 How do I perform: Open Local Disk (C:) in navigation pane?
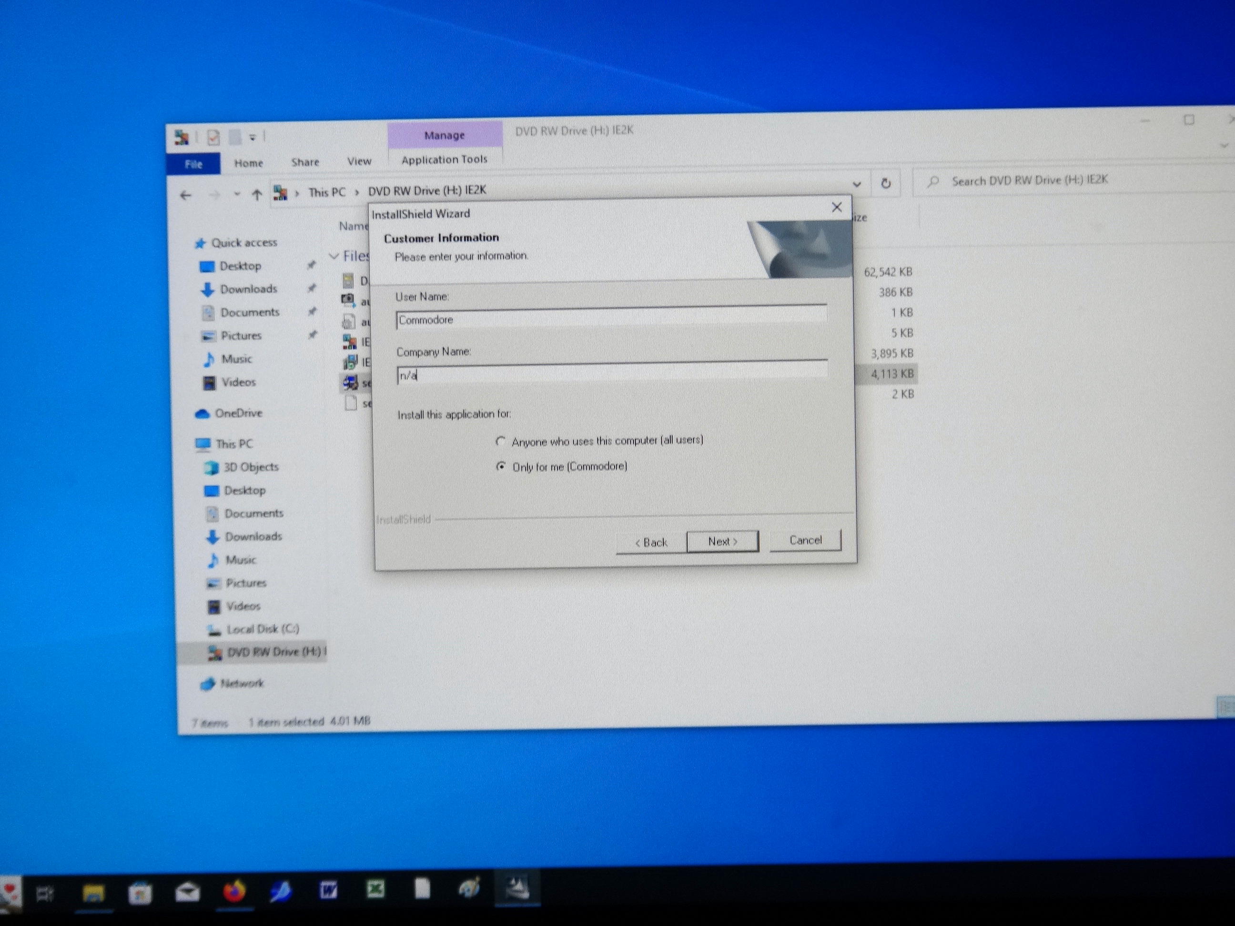(263, 630)
